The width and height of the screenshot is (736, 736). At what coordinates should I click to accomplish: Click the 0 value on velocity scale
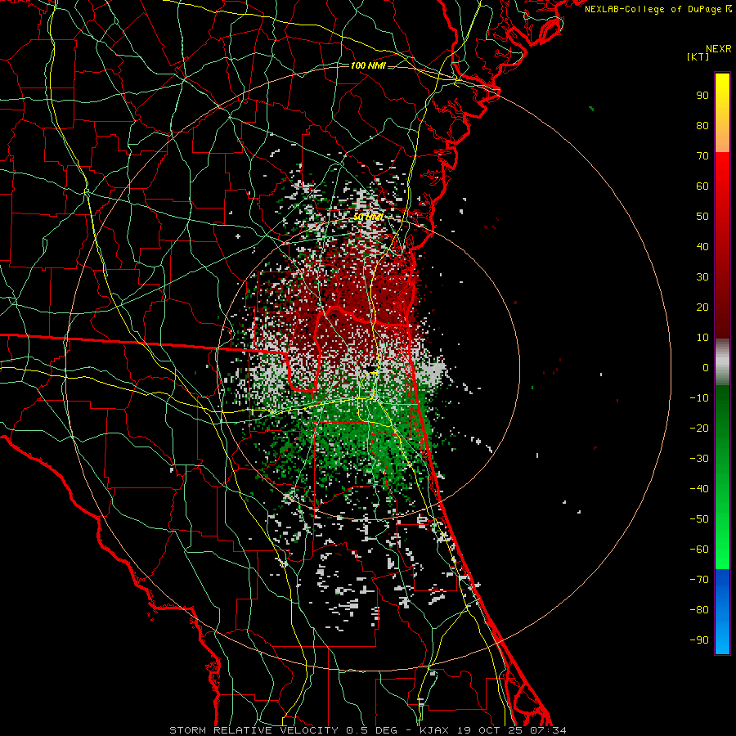coord(706,367)
